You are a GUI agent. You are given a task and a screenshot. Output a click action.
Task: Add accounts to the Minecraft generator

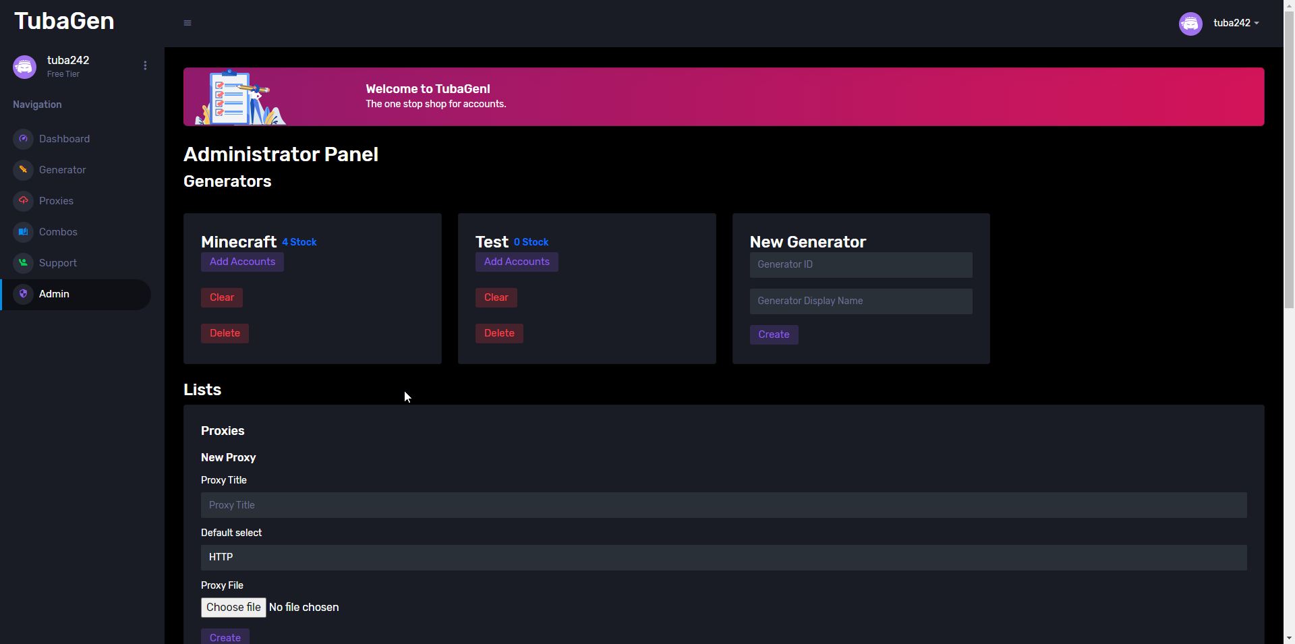point(242,262)
